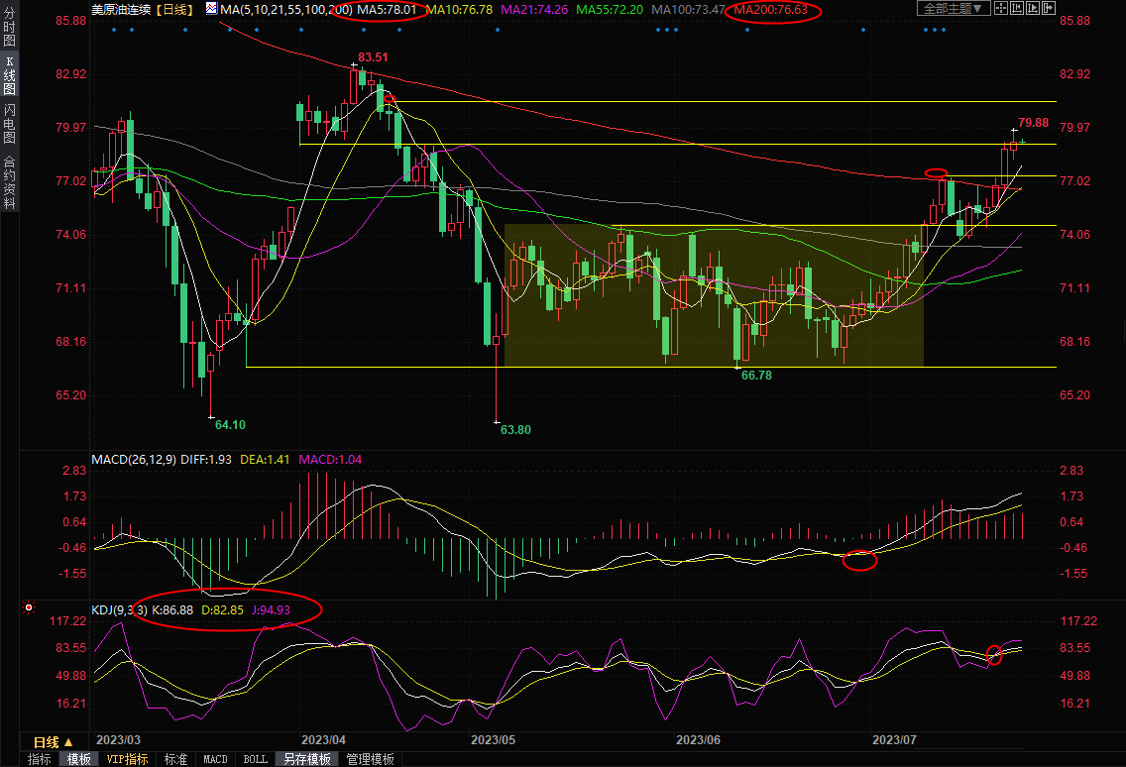The image size is (1126, 767).
Task: Click the MA100:73.47 value label
Action: tap(688, 9)
